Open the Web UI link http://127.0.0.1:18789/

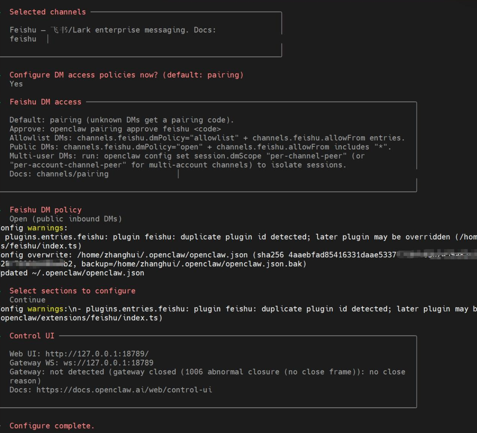[97, 354]
